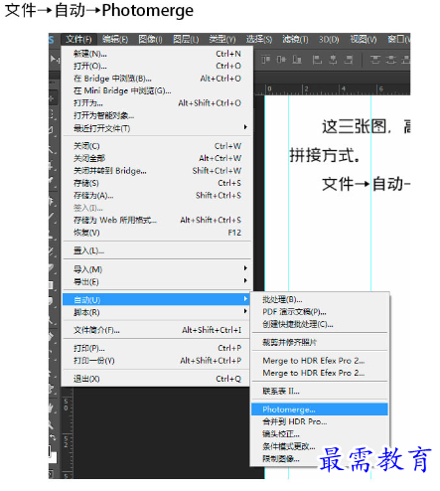Select 关闭全部 in the File menu

pyautogui.click(x=156, y=158)
